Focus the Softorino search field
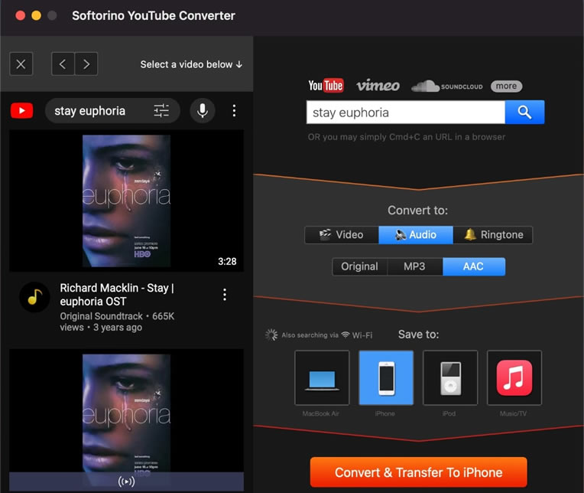The height and width of the screenshot is (493, 584). point(406,112)
